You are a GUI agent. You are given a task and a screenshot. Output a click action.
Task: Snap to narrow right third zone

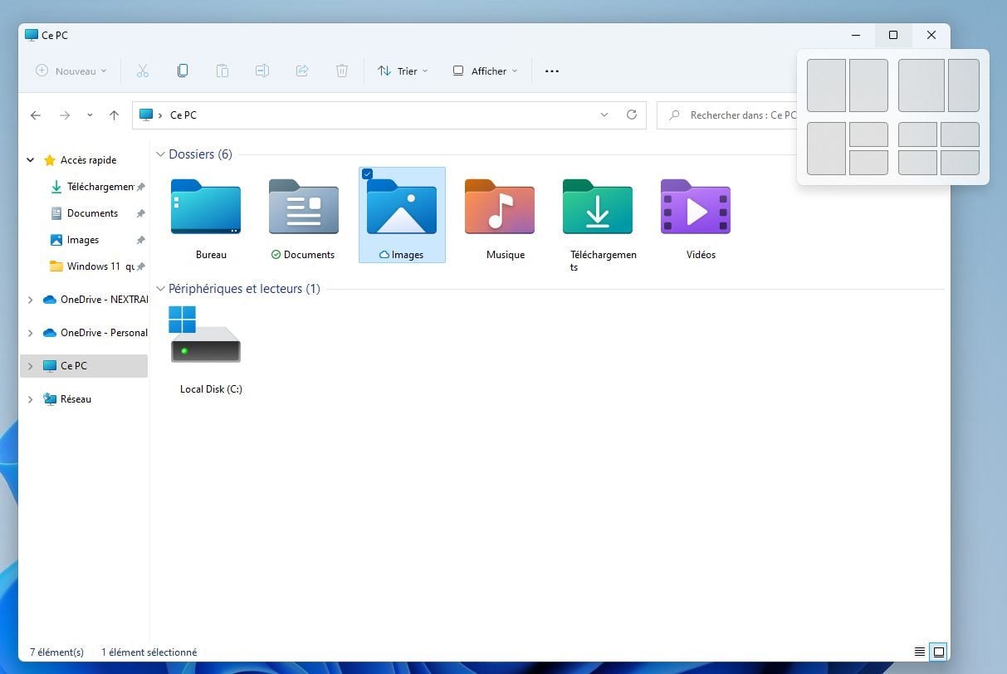964,85
